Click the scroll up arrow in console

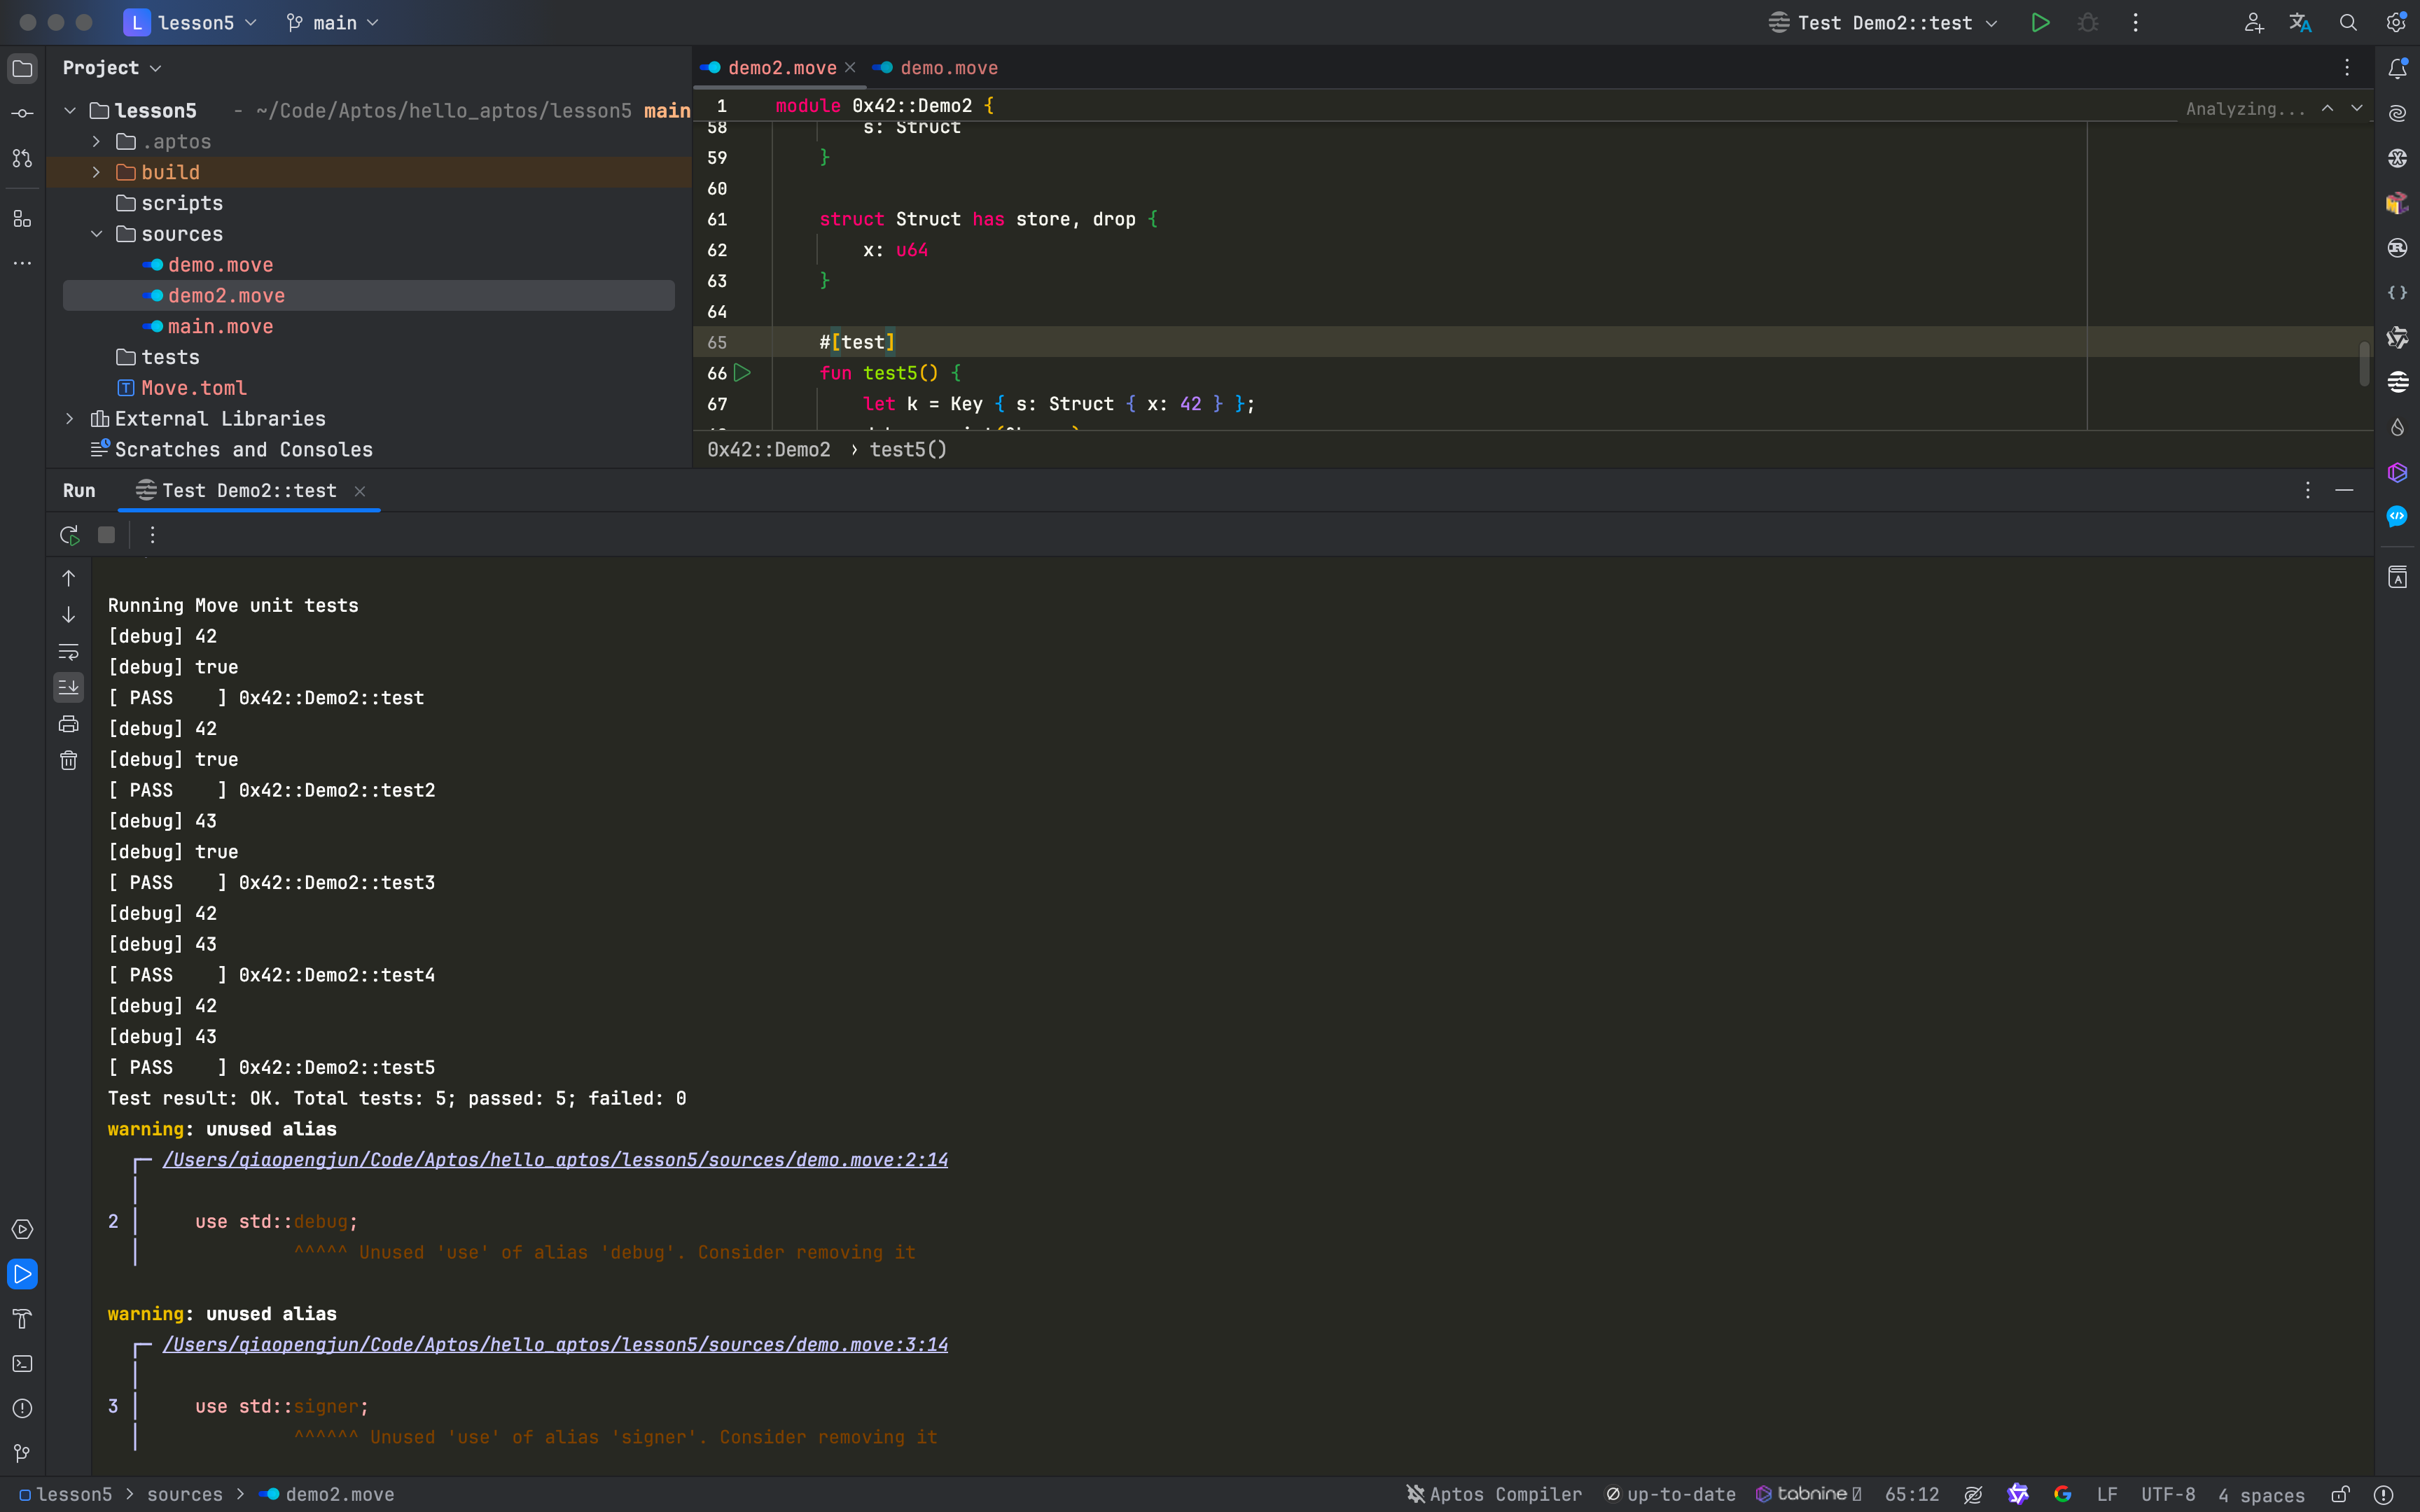(x=68, y=578)
